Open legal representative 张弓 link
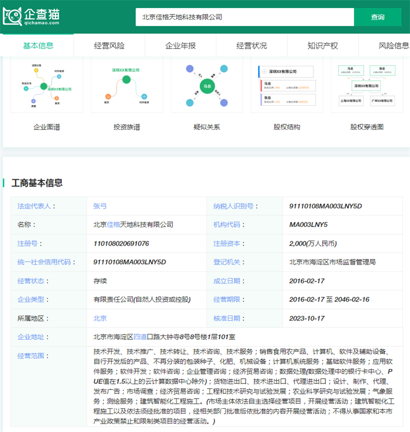 click(x=100, y=206)
